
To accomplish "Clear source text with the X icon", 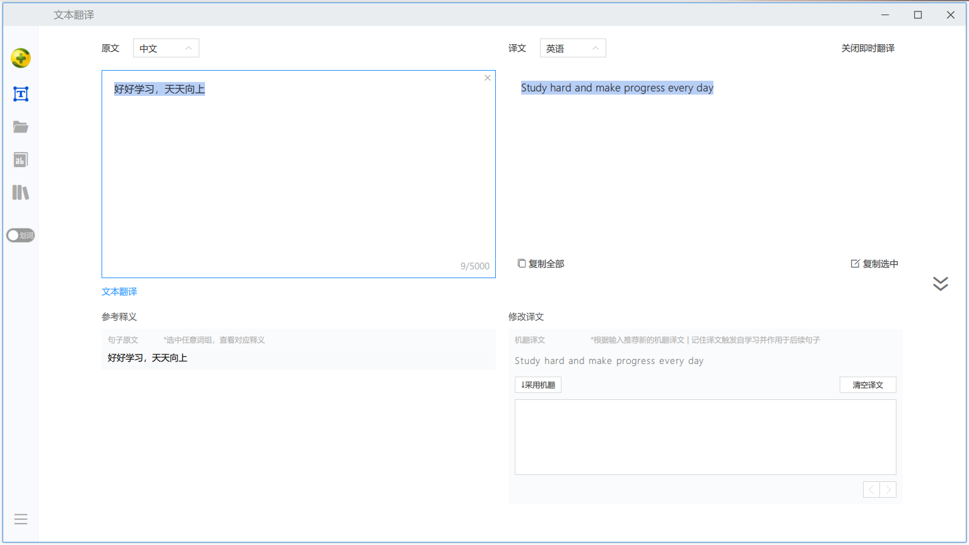I will (487, 78).
